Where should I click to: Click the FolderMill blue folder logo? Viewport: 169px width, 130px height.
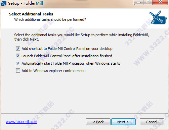pyautogui.click(x=158, y=17)
